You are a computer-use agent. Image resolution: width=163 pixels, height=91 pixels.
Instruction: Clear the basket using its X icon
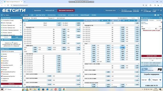point(152,18)
